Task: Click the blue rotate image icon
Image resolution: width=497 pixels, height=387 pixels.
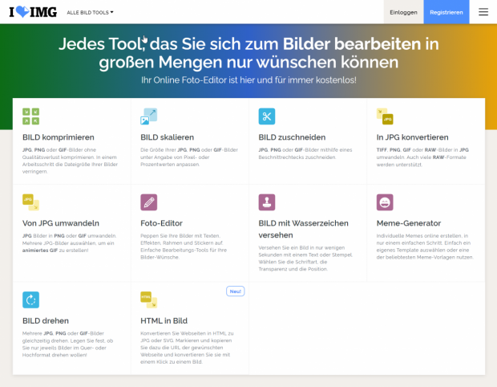Action: [x=30, y=299]
